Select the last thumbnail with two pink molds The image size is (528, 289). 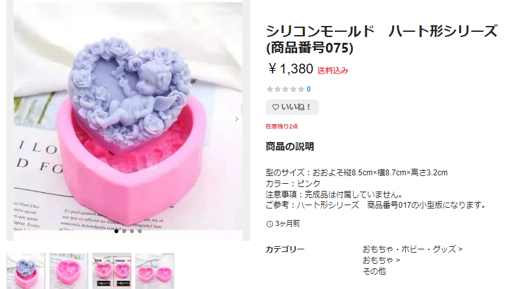pyautogui.click(x=155, y=271)
